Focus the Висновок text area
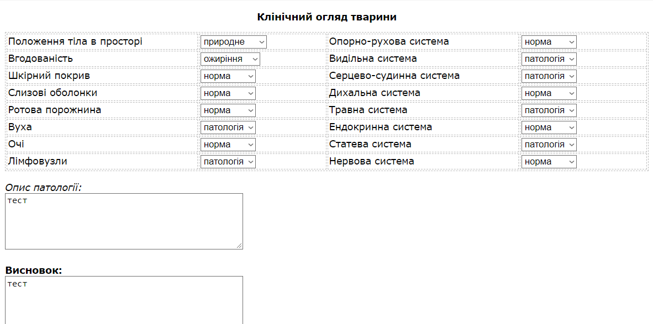 point(124,300)
